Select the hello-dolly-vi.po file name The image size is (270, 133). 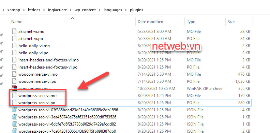tap(33, 53)
